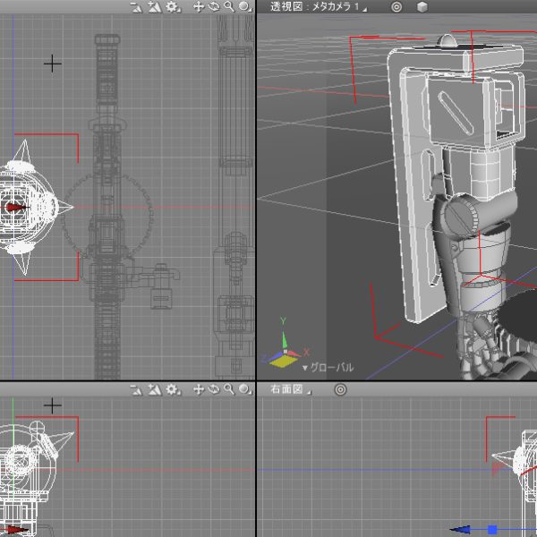Select the rotate view tool in top-left viewport

(213, 6)
